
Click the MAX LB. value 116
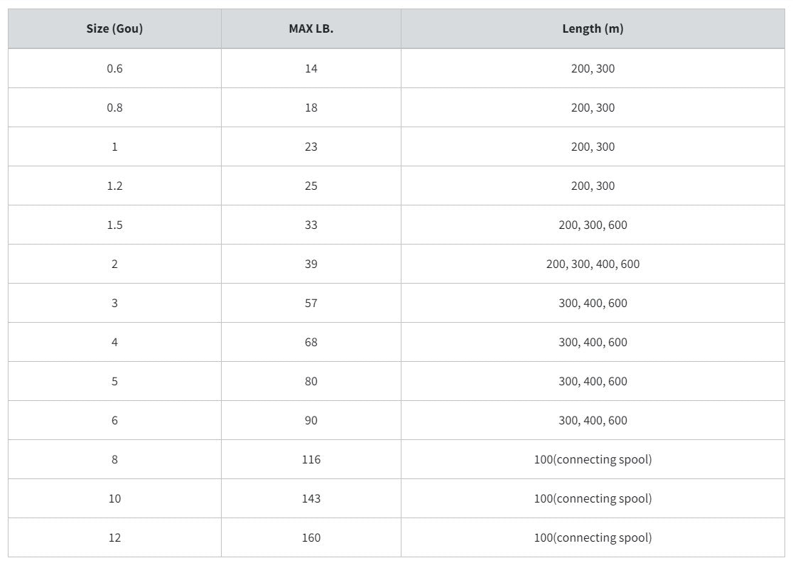pyautogui.click(x=311, y=460)
